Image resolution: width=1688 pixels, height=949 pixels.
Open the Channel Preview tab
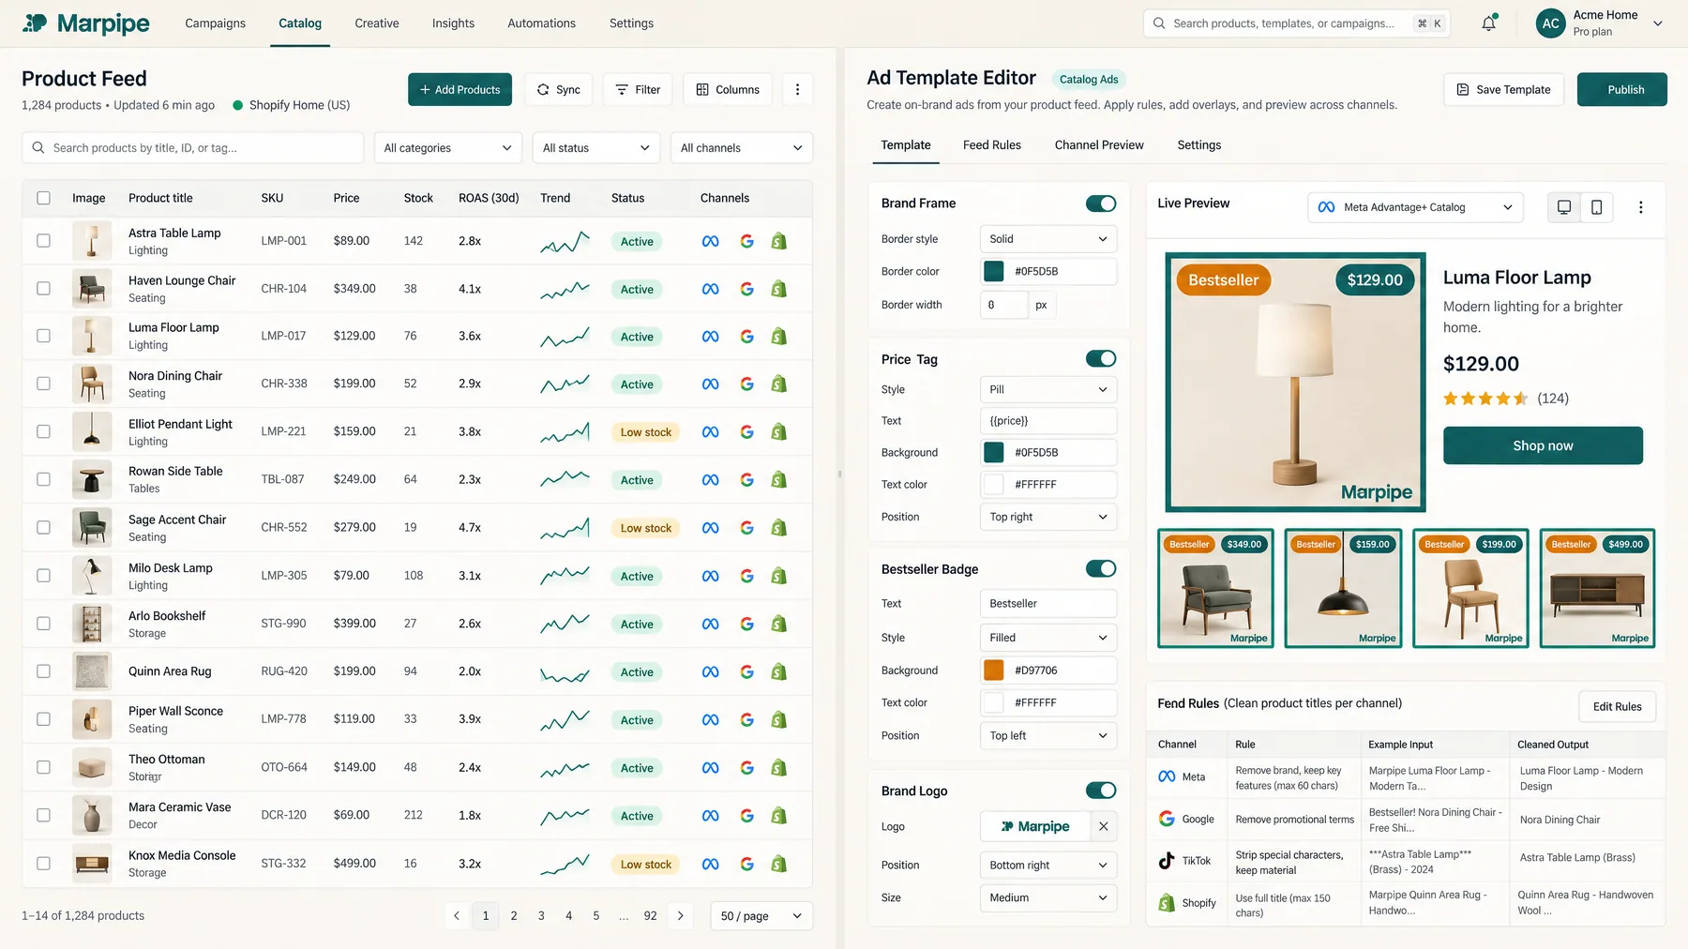point(1099,145)
